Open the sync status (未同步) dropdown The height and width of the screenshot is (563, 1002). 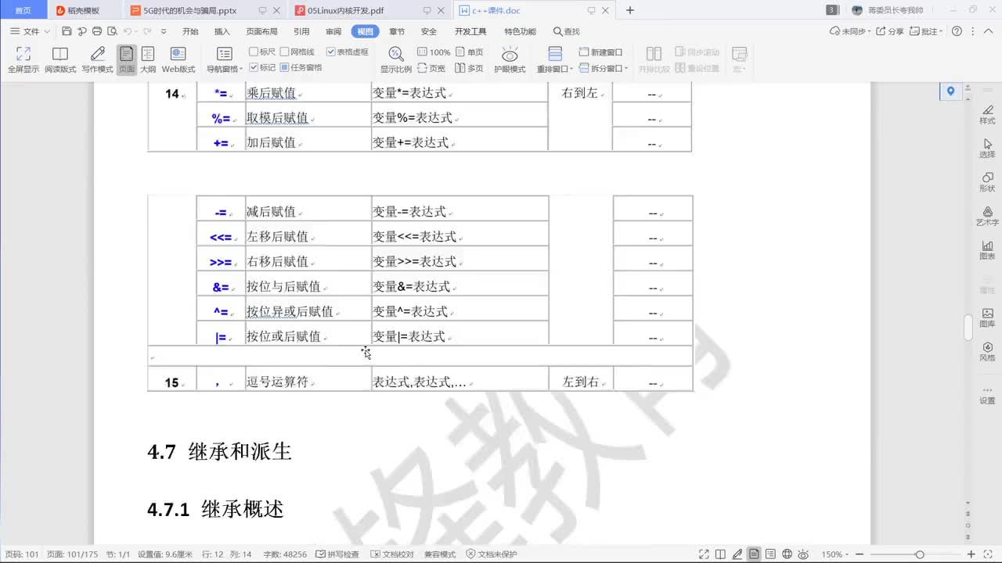point(850,31)
